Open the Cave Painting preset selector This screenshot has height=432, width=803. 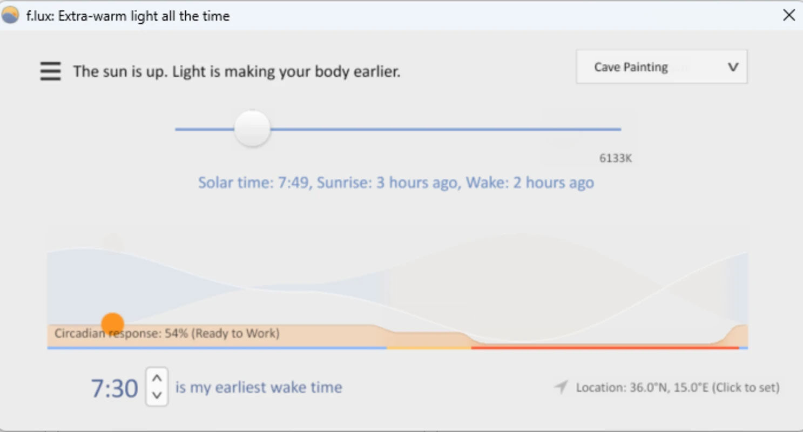click(x=662, y=67)
